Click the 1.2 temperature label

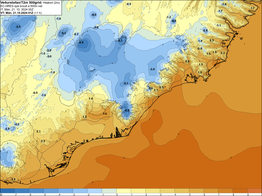(x=85, y=117)
